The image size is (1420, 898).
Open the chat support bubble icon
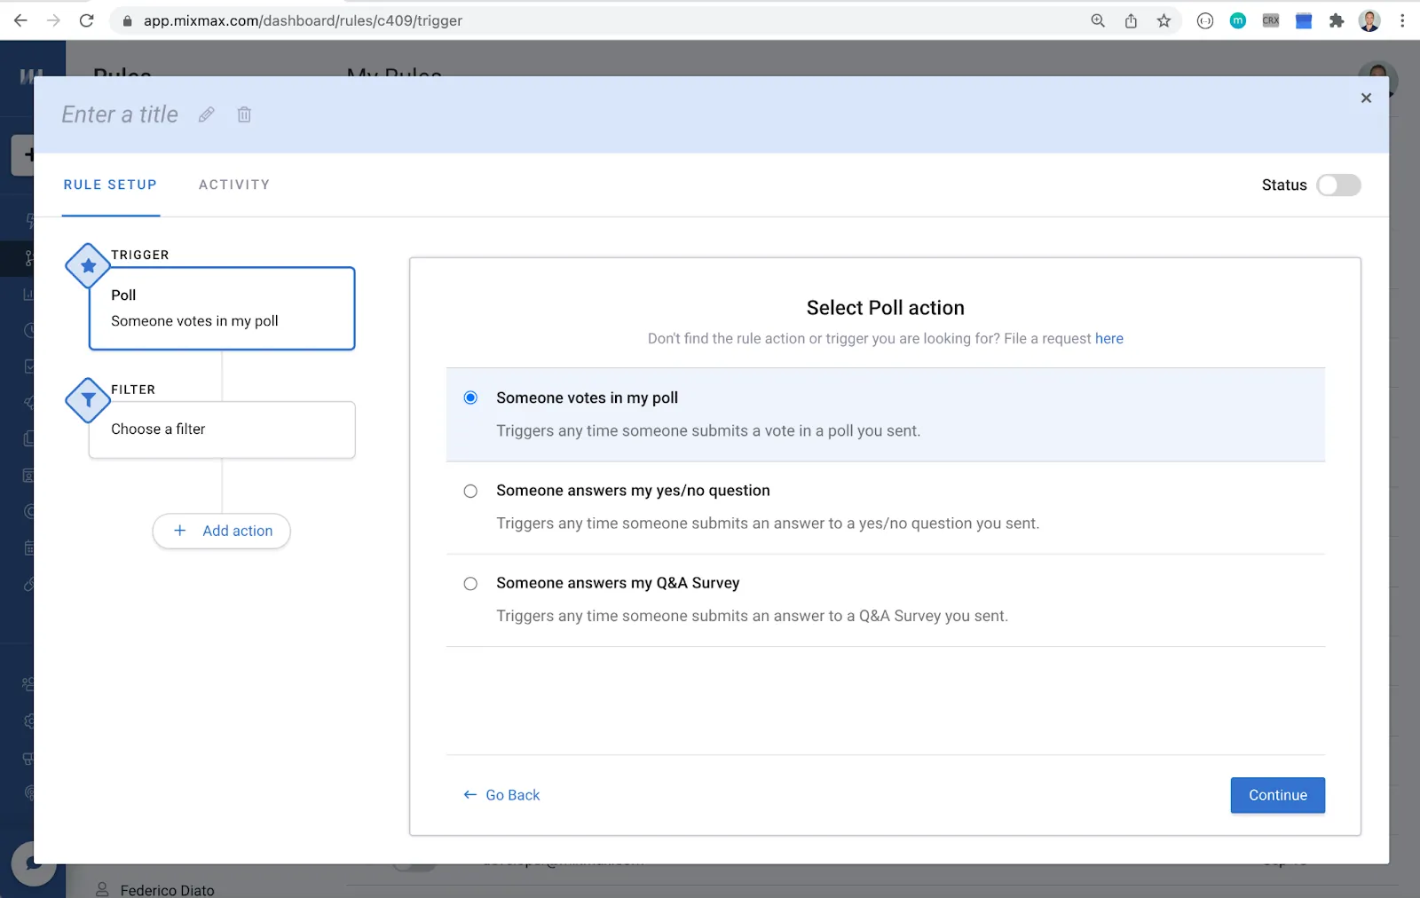click(34, 863)
